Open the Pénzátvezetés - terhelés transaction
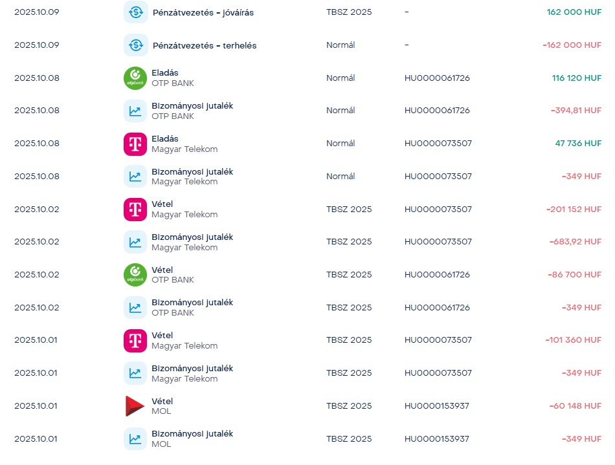Screen dimensions: 615x465 (204, 46)
